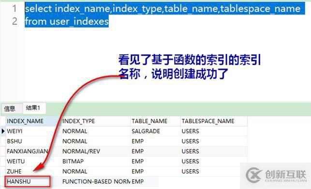This screenshot has height=189, width=311.
Task: Select the WEIYI index name cell
Action: 33,131
